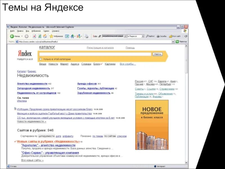Click the 'Ипотека' see-also link
This screenshot has height=169, width=225.
pyautogui.click(x=22, y=101)
